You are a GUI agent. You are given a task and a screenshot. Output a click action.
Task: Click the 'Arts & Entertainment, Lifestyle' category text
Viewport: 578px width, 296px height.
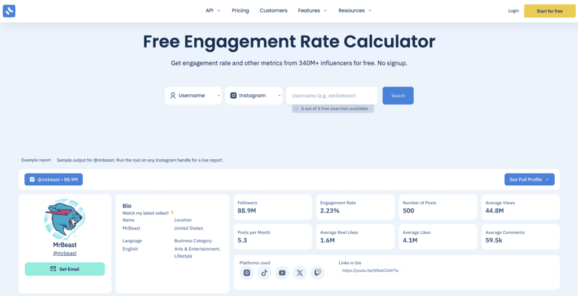[x=198, y=253]
